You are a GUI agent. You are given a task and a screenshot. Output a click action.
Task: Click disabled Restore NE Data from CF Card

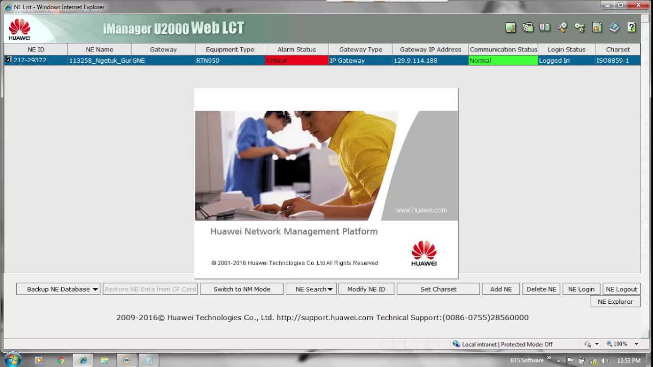click(150, 289)
